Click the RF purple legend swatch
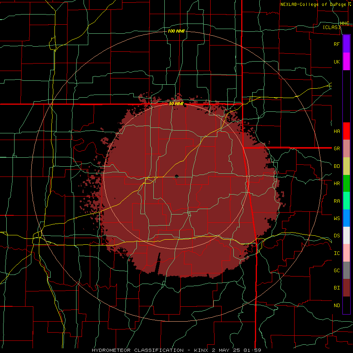This screenshot has height=353, width=353. (x=346, y=44)
